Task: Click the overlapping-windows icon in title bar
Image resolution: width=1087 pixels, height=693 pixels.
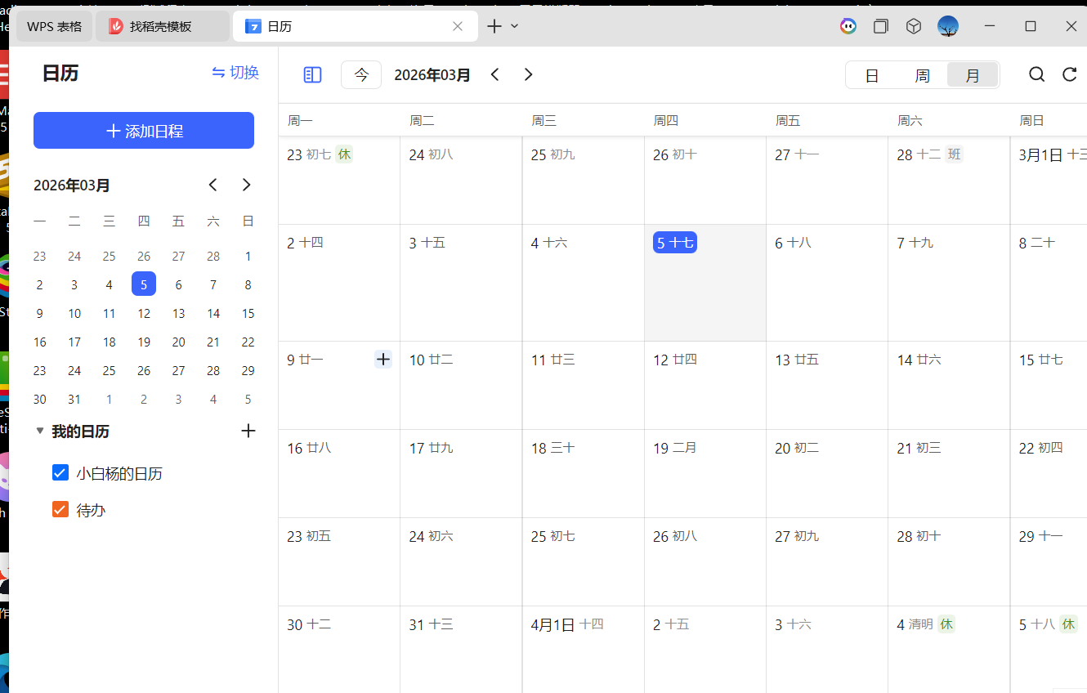Action: click(880, 25)
